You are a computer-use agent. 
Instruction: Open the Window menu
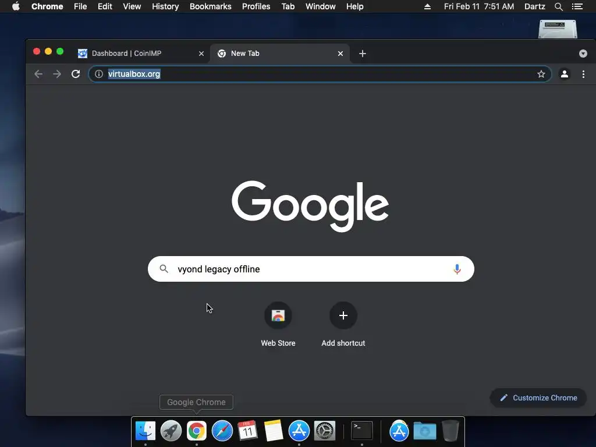pos(321,6)
